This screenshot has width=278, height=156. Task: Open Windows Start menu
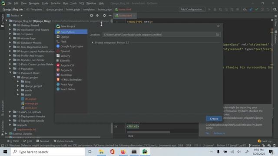5,152
